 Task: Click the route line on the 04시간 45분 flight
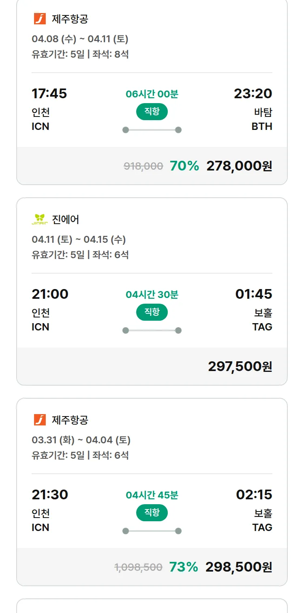coord(152,531)
